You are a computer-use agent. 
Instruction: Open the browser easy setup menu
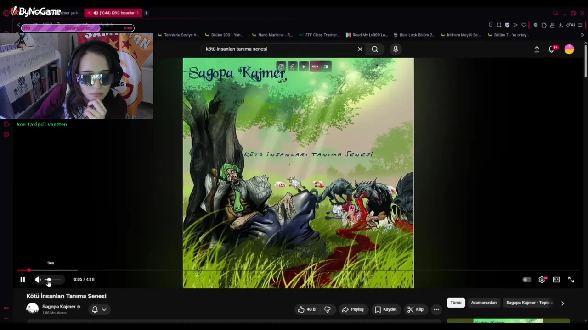pyautogui.click(x=581, y=25)
